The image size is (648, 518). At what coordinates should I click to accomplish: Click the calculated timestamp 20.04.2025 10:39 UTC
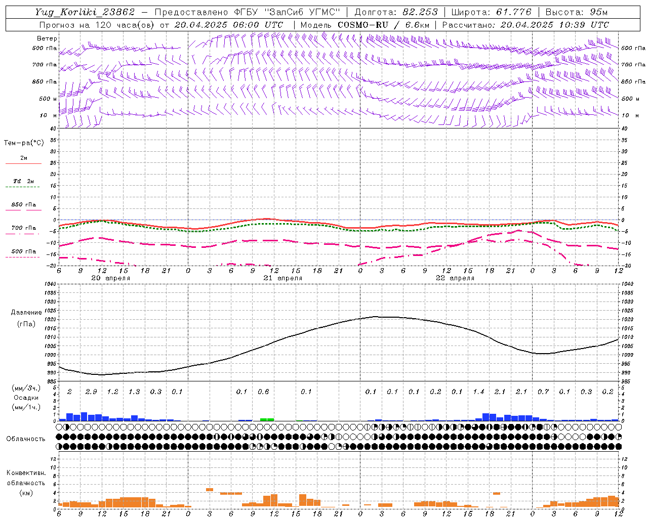555,25
